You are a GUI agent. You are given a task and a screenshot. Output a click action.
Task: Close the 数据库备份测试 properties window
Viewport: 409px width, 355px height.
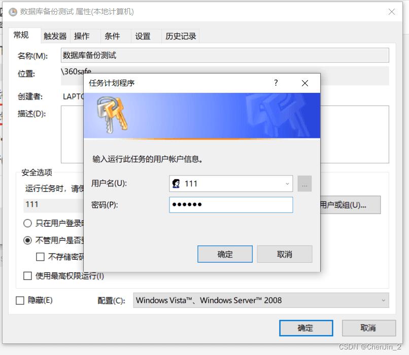(x=391, y=12)
